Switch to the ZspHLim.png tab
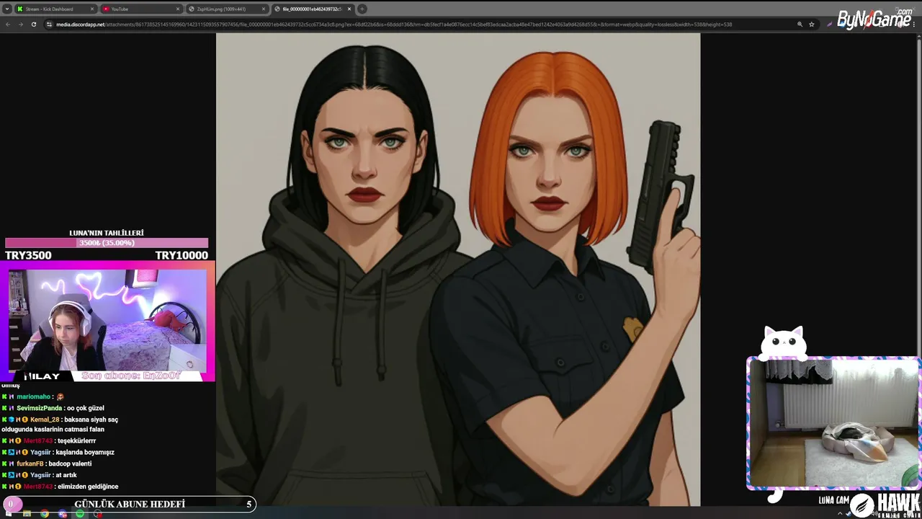Screen dimensions: 922x519 [227, 9]
